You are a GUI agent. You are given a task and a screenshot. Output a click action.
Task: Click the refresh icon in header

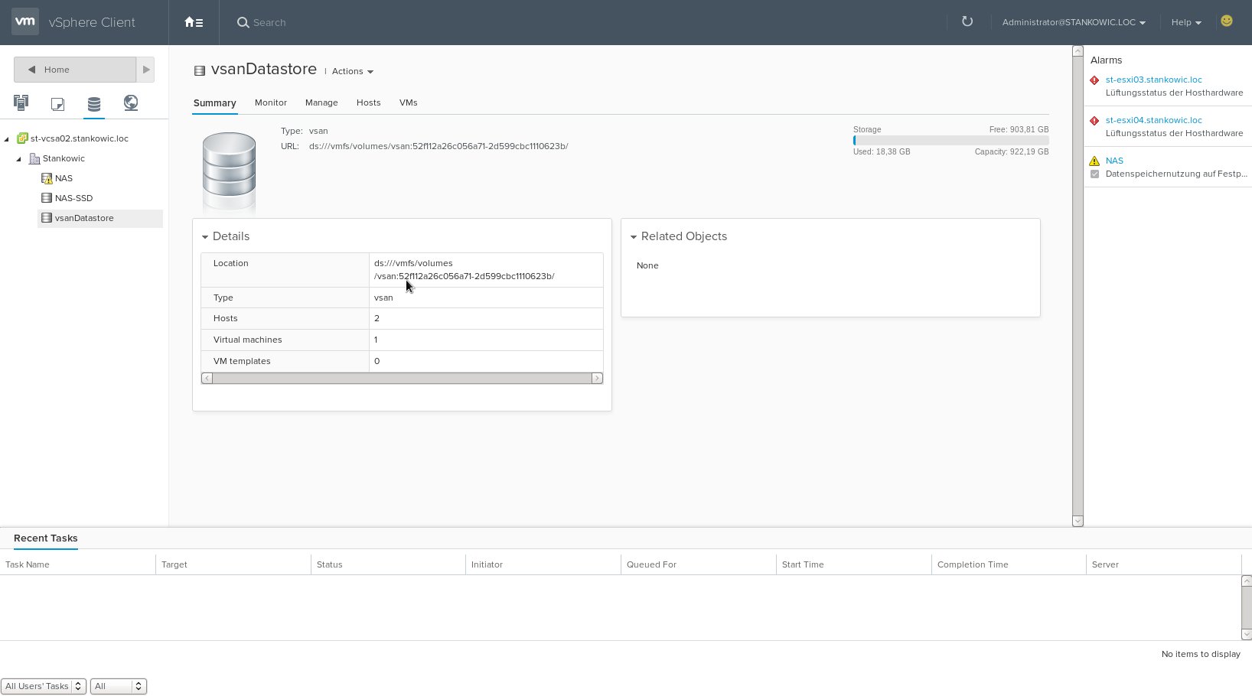(x=967, y=21)
